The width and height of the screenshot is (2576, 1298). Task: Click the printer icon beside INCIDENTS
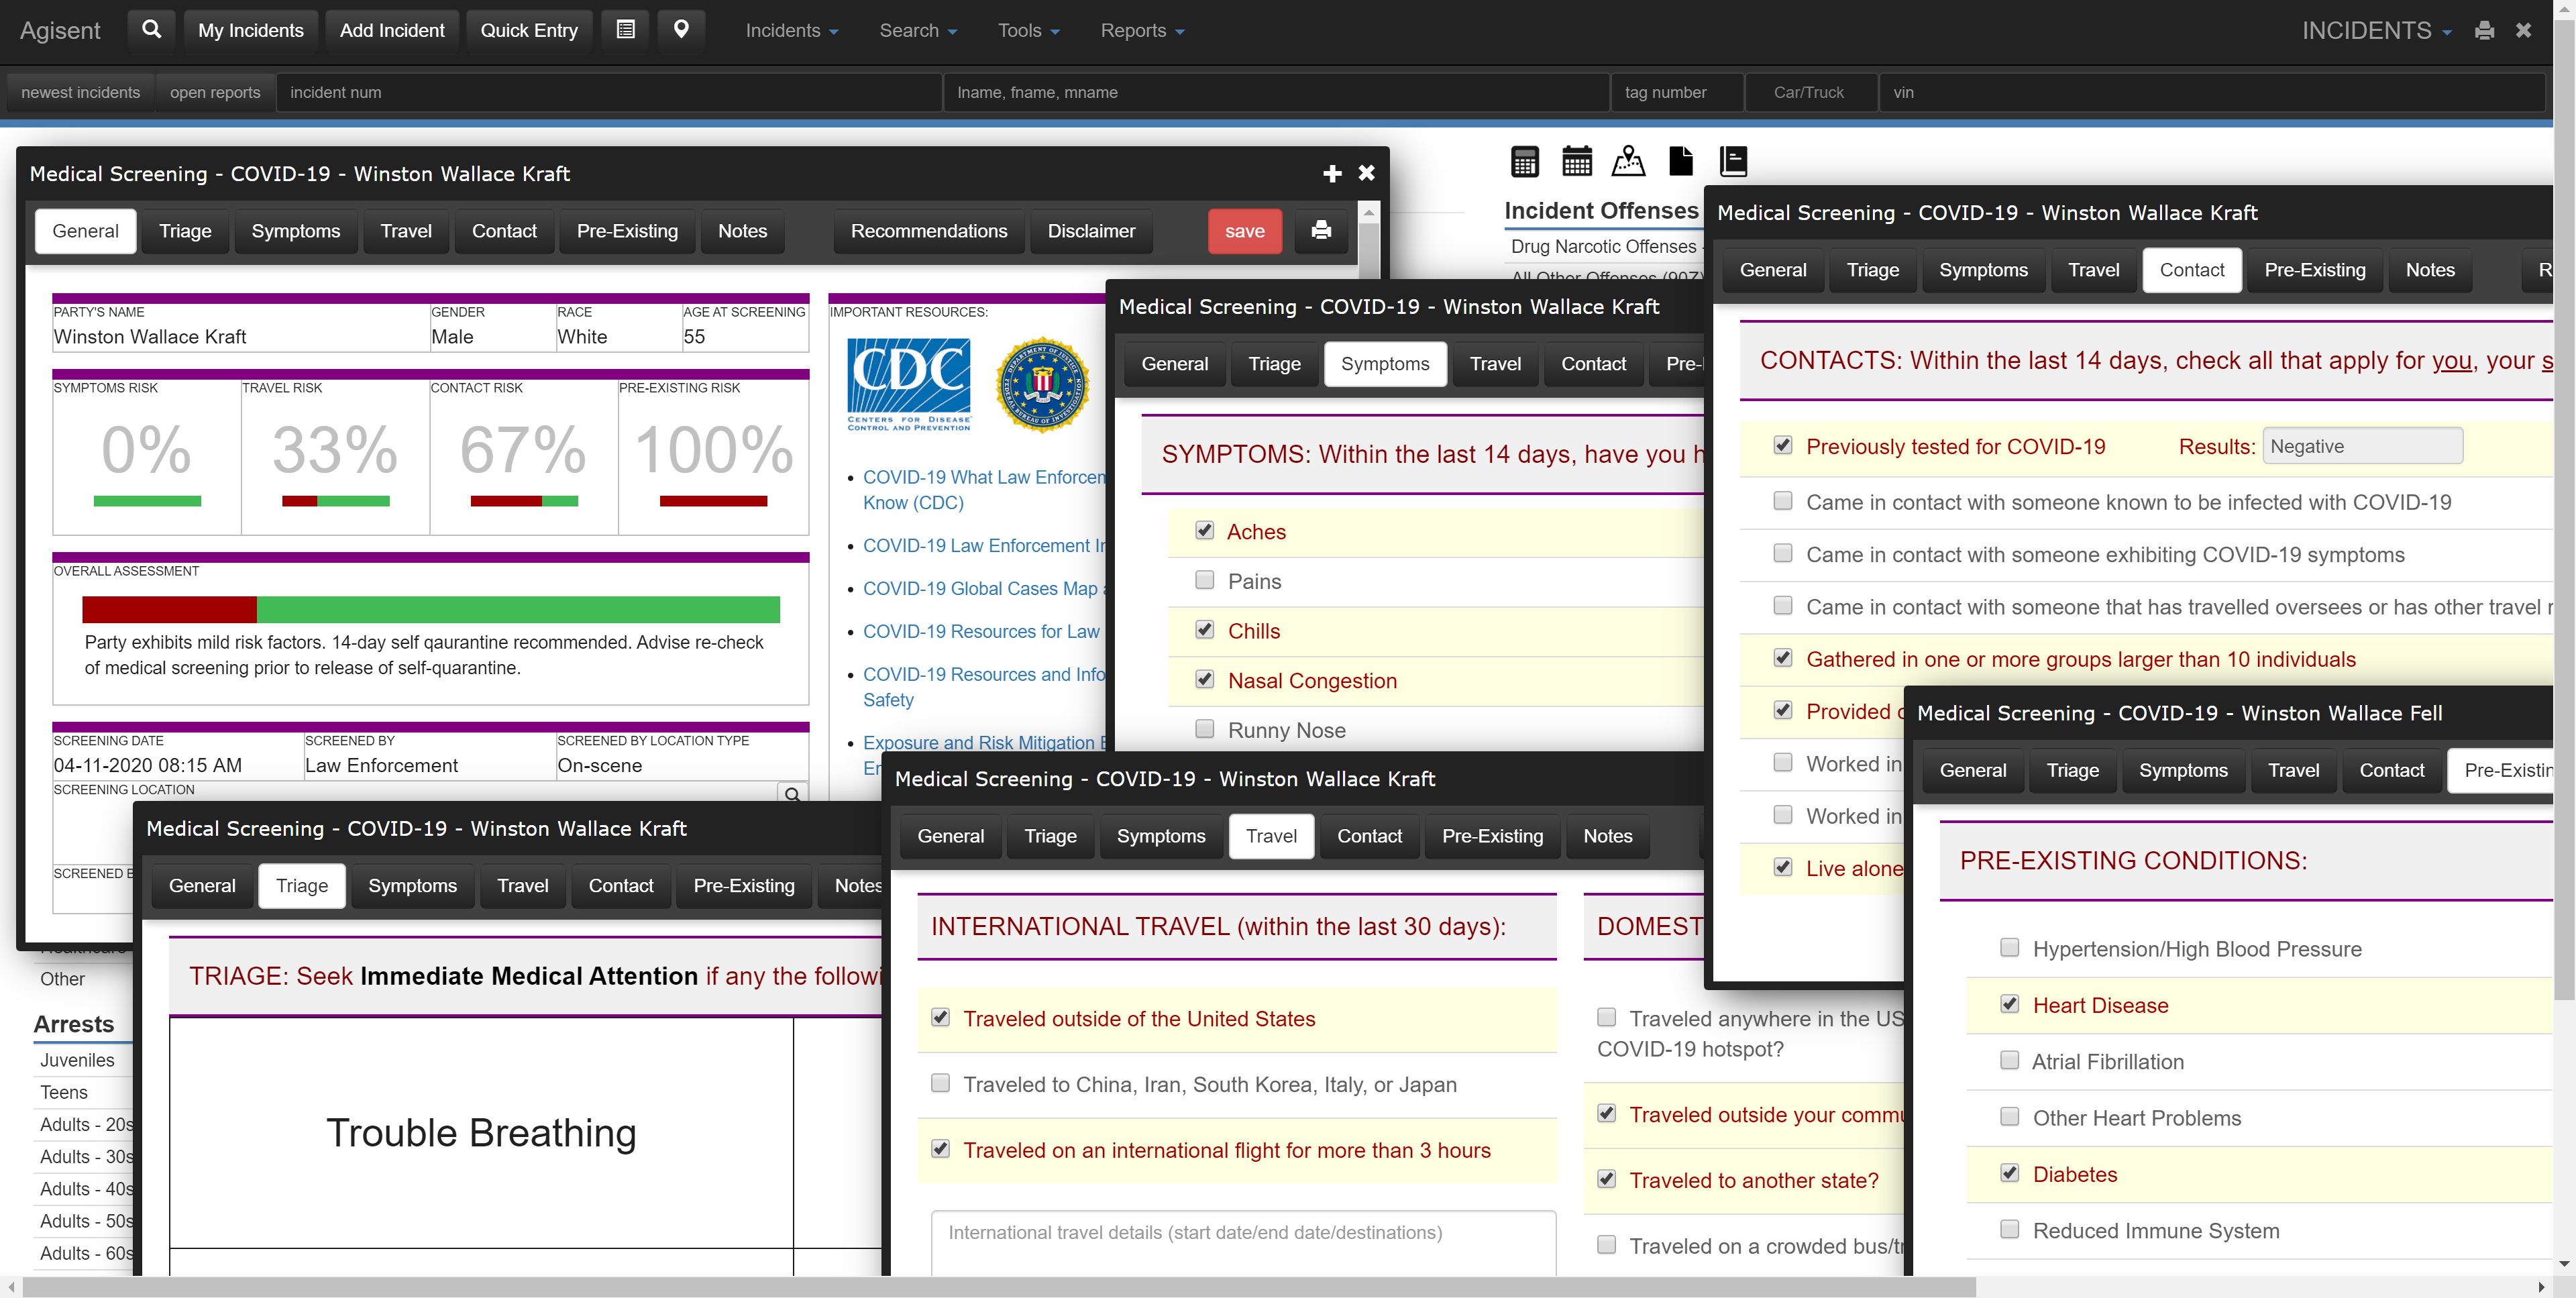click(2484, 30)
